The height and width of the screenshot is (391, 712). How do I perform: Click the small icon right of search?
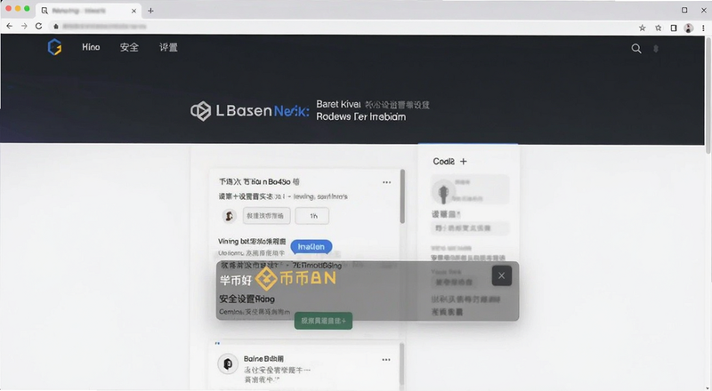pyautogui.click(x=656, y=49)
